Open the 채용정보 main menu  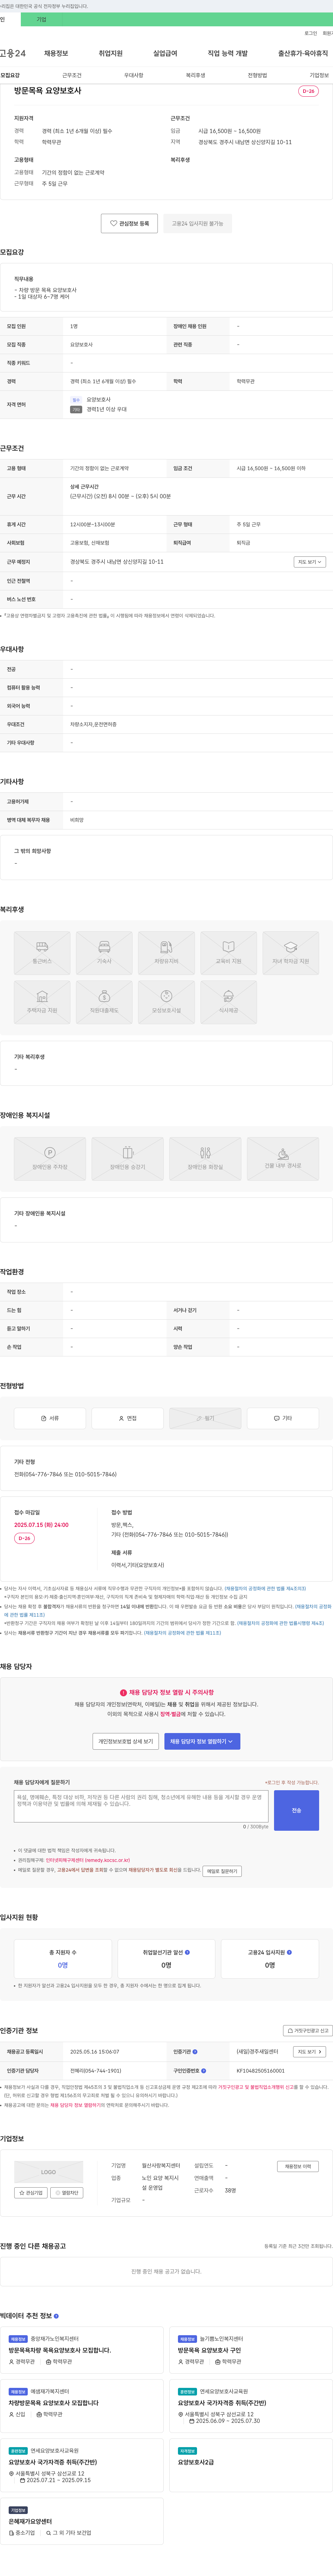pyautogui.click(x=56, y=53)
